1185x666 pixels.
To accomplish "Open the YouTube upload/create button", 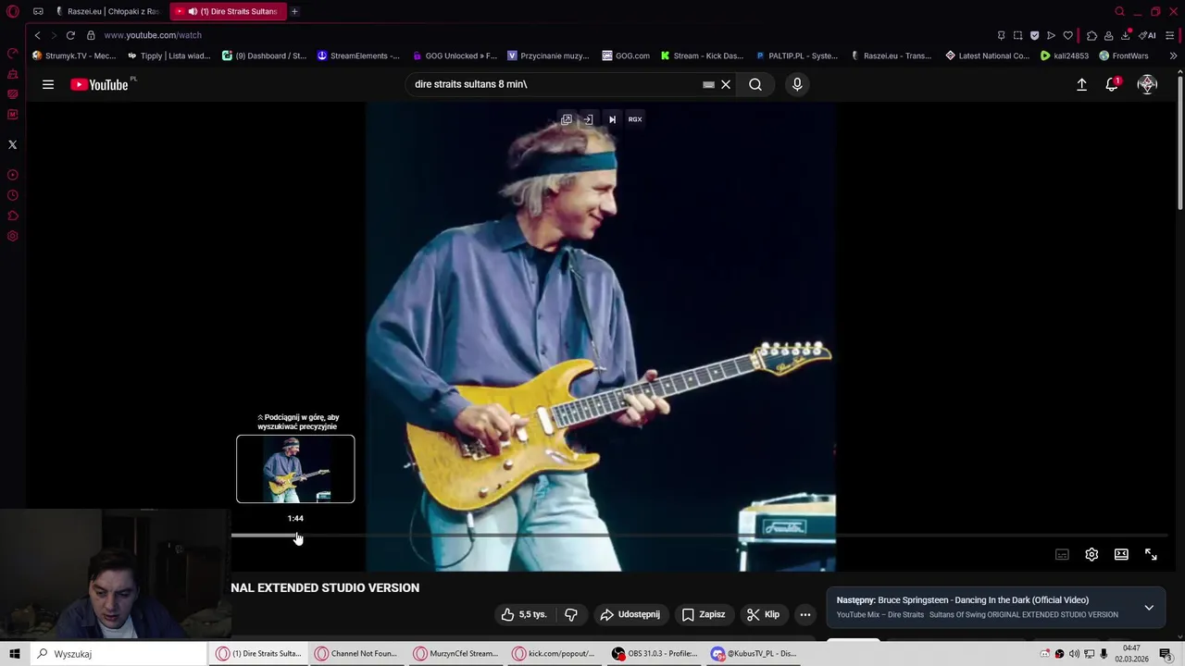I will point(1081,84).
